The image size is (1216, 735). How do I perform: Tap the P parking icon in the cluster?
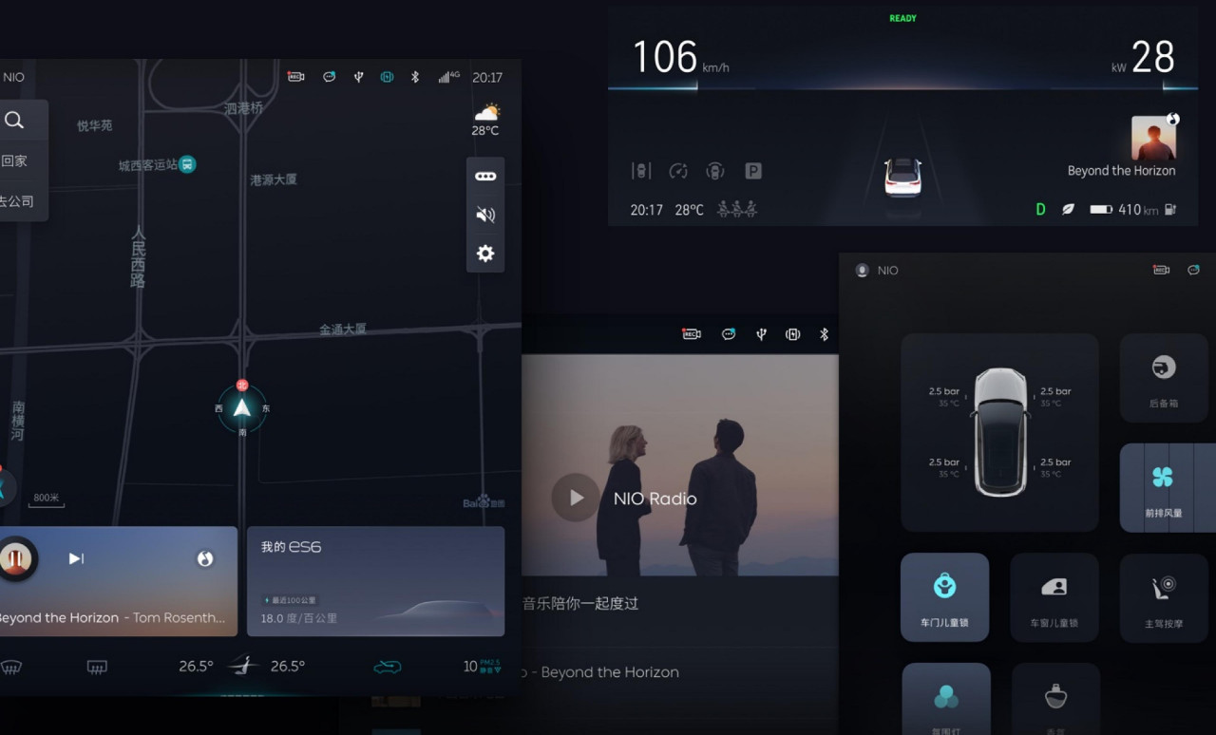(753, 171)
